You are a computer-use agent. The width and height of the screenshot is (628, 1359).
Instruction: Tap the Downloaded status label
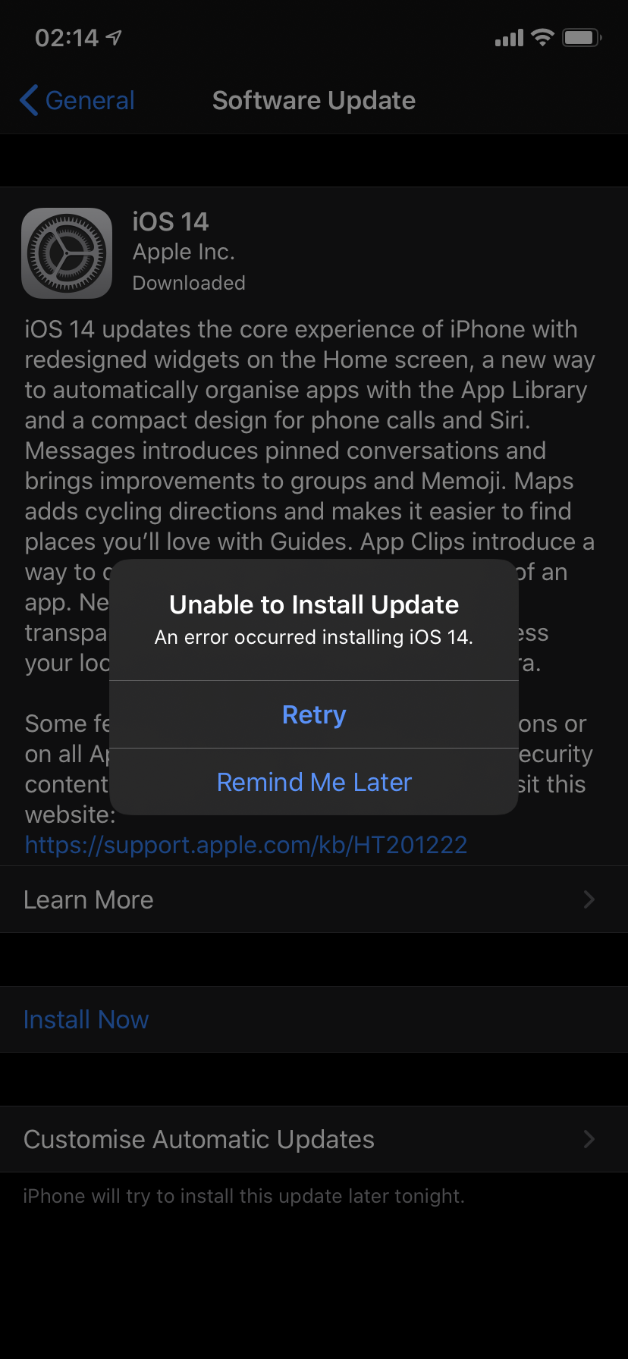point(189,283)
